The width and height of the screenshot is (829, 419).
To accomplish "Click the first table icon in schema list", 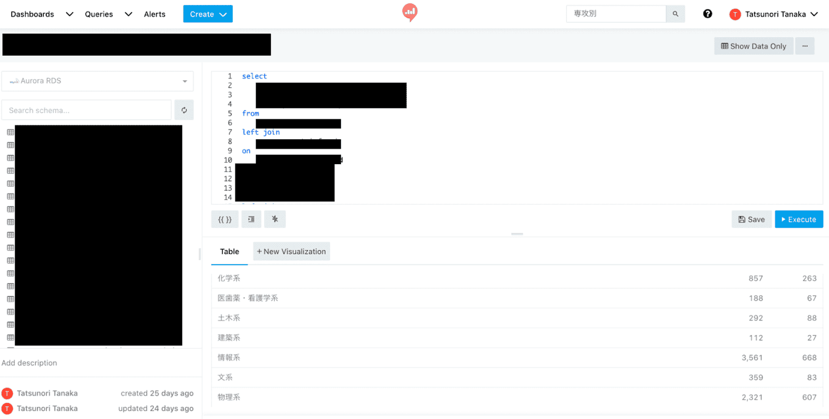I will click(11, 132).
